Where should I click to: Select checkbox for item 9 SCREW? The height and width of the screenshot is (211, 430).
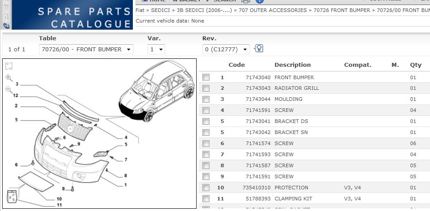[206, 176]
